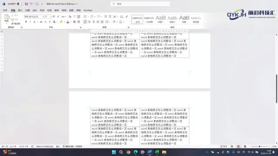Switch to the 布局 Layout tab
This screenshot has height=156, width=278.
point(42,10)
